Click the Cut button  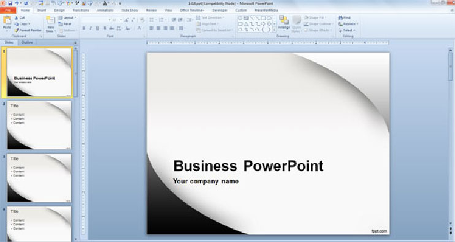[20, 18]
